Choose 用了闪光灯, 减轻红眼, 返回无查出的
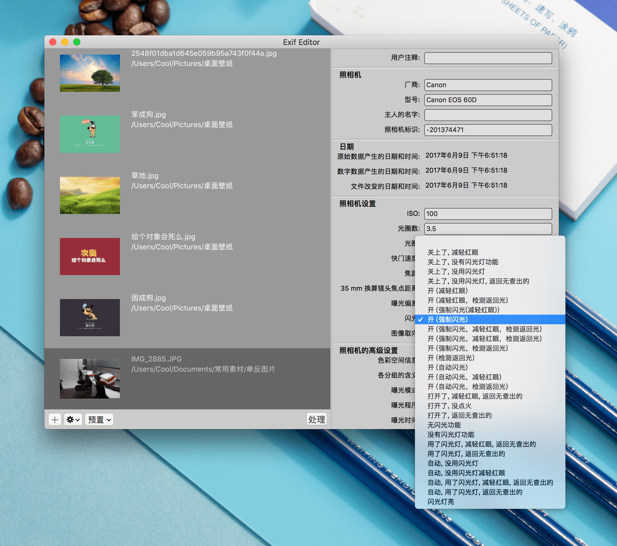The image size is (617, 546). pos(490,444)
